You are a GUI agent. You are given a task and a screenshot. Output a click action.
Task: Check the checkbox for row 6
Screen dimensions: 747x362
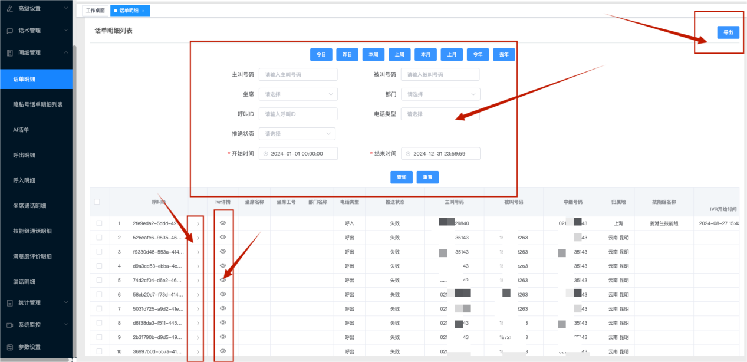99,294
